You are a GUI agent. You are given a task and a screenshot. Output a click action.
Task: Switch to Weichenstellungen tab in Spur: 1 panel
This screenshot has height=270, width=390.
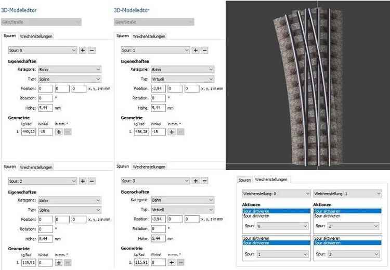(149, 36)
